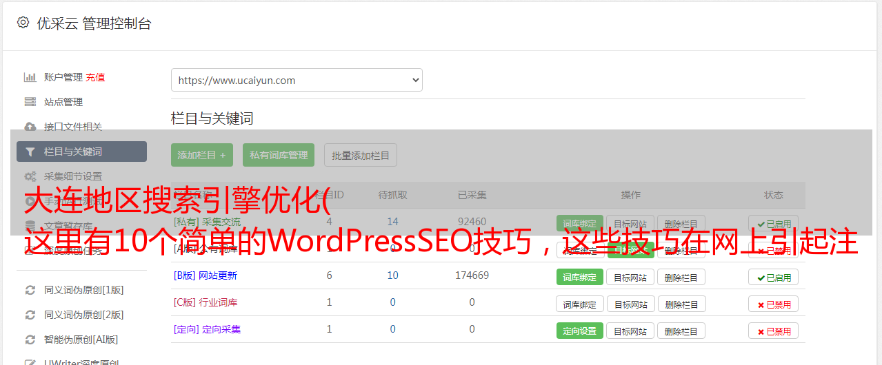Click 批量添加栏目 button
882x365 pixels.
361,155
